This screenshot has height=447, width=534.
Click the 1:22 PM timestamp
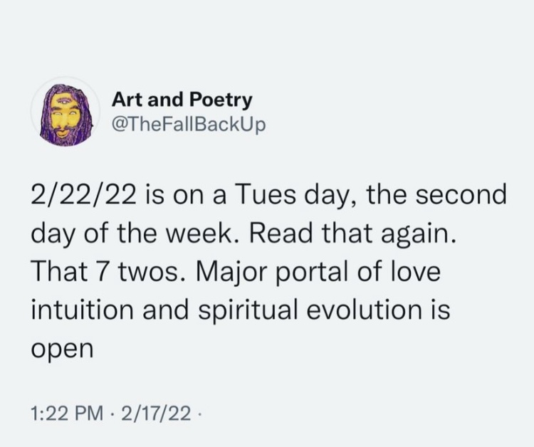pyautogui.click(x=67, y=414)
